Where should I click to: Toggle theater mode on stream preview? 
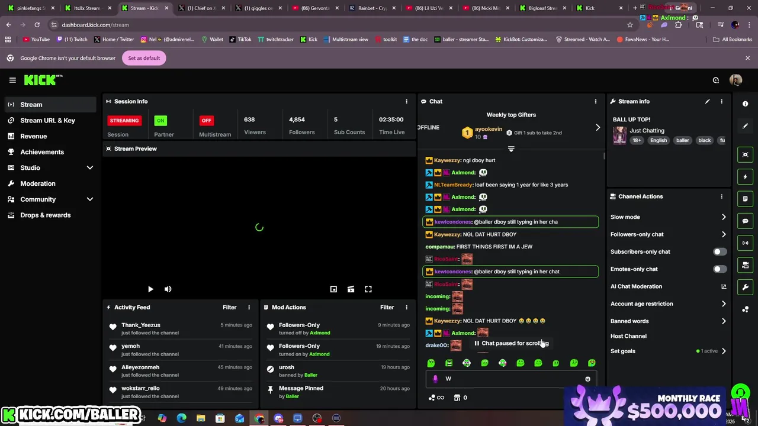coord(351,289)
